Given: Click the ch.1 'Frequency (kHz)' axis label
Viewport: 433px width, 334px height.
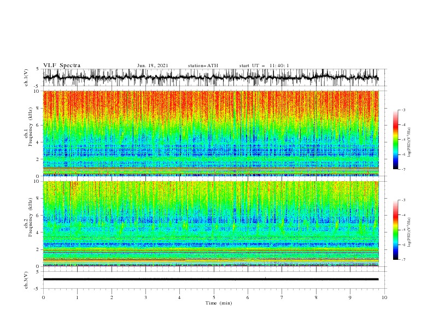Looking at the screenshot, I should 31,127.
